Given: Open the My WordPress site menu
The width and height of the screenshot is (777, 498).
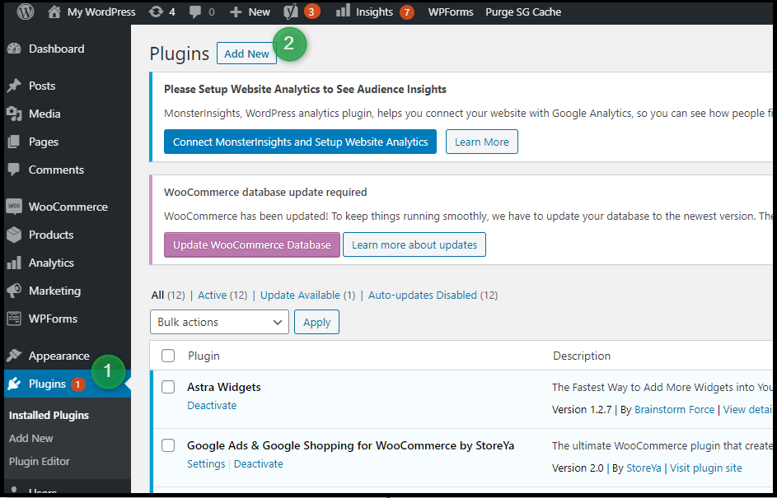Looking at the screenshot, I should coord(91,12).
